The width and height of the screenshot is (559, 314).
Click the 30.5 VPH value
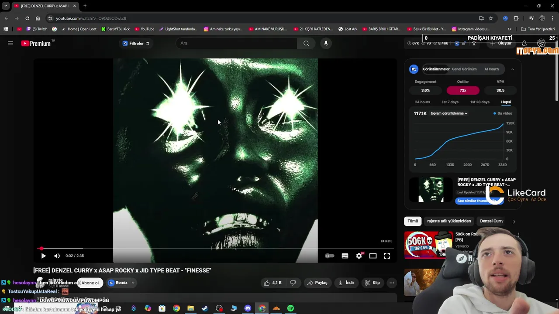(500, 90)
